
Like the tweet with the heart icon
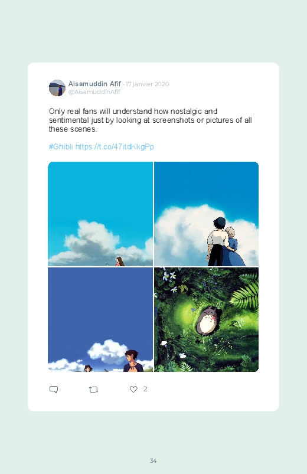pos(133,390)
